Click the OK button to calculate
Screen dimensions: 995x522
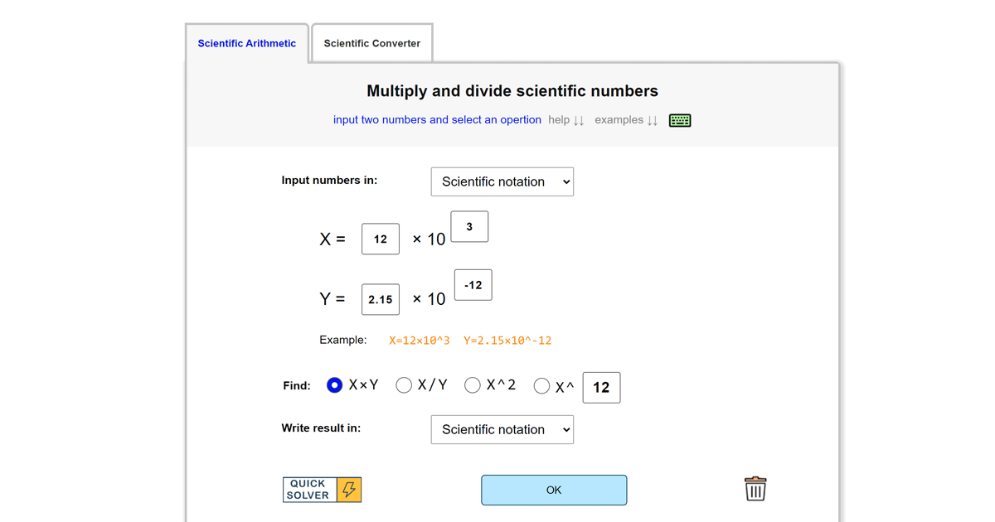553,490
